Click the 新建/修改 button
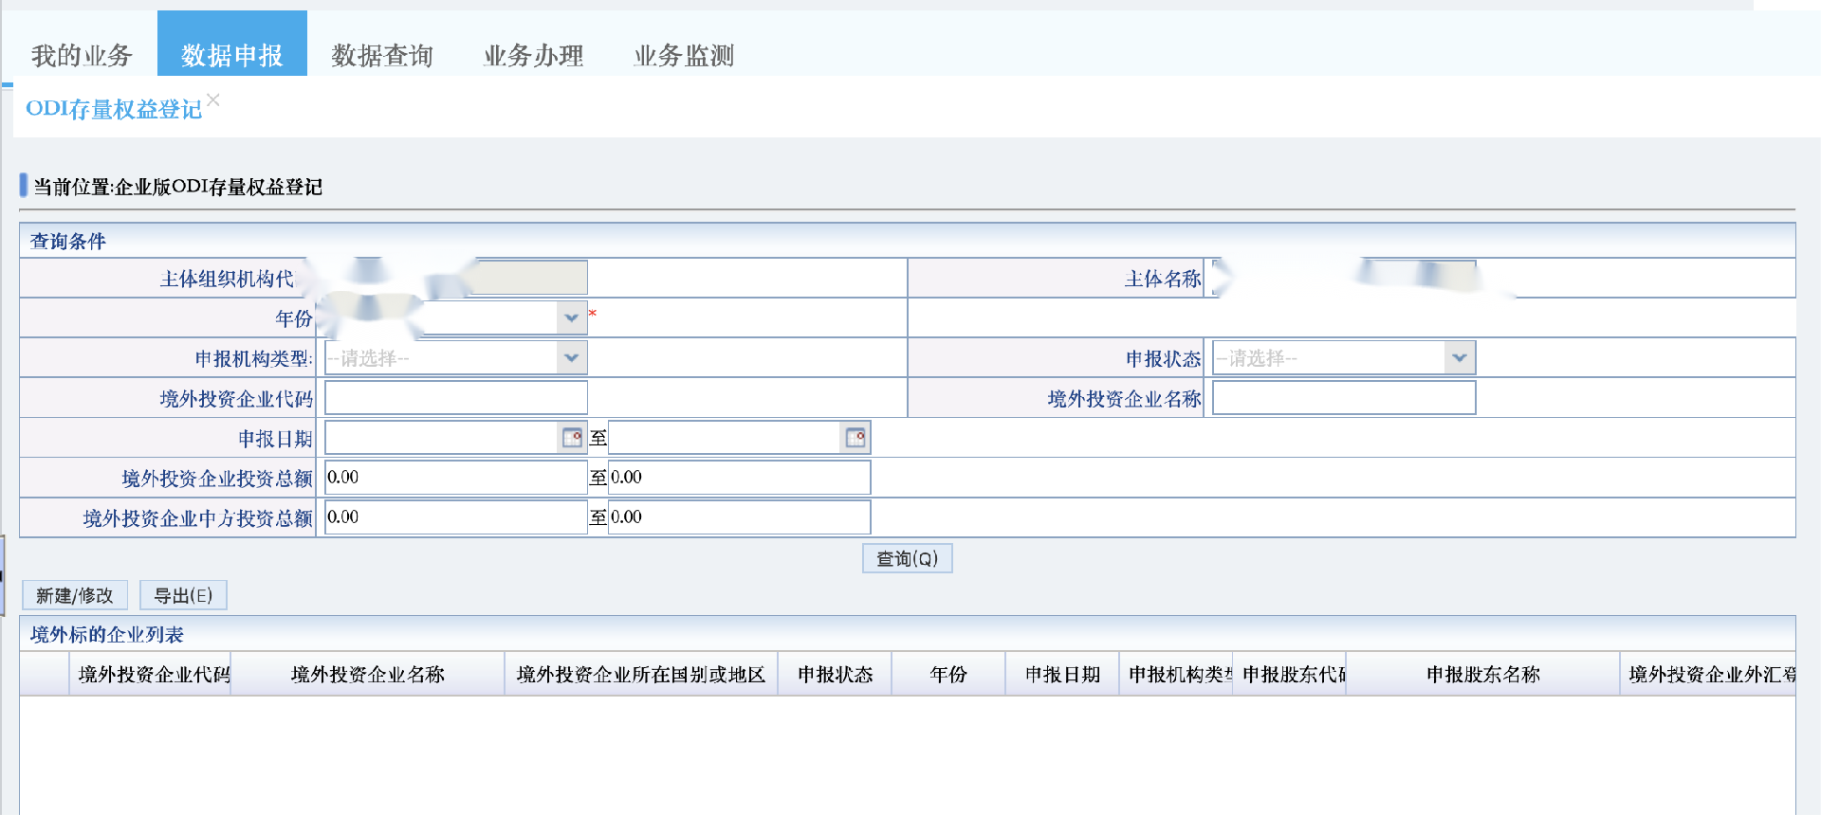The width and height of the screenshot is (1821, 815). (x=75, y=595)
